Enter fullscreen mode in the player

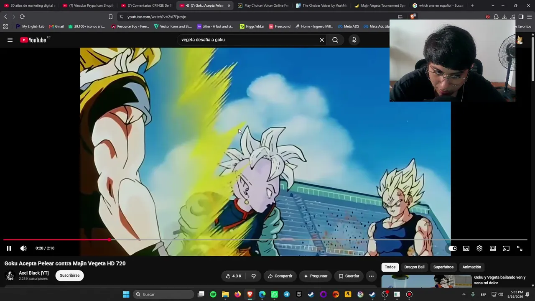520,248
